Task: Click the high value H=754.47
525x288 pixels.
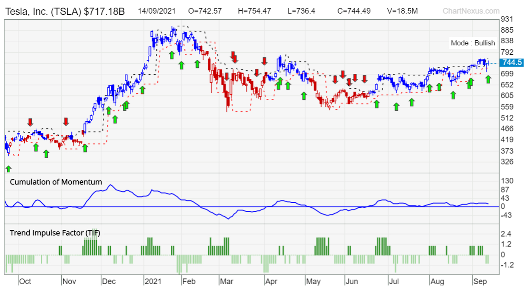Action: point(254,11)
